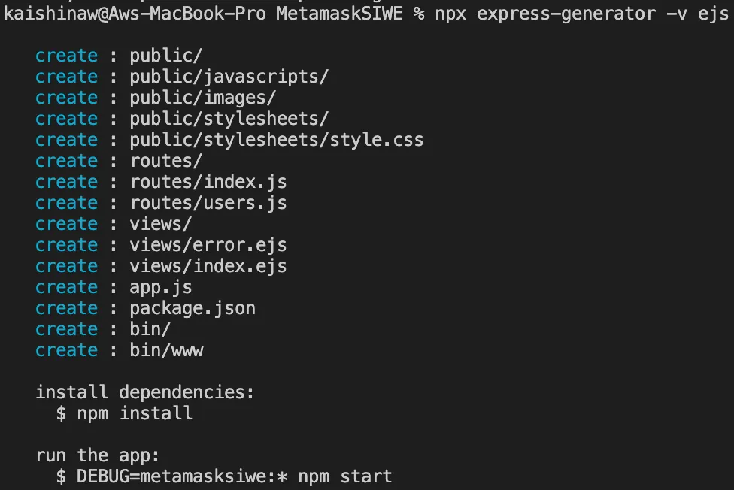Image resolution: width=734 pixels, height=490 pixels.
Task: Click the app.js filename in output
Action: pyautogui.click(x=161, y=287)
